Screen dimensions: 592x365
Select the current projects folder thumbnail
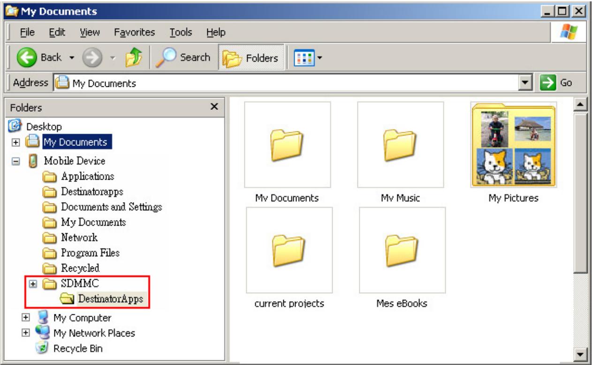pos(289,250)
